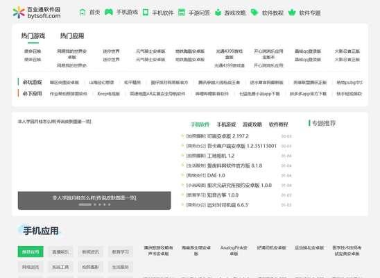Open 首页 in the top navigation

point(95,13)
